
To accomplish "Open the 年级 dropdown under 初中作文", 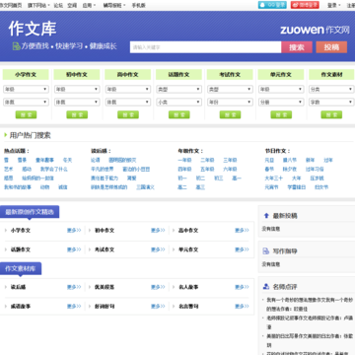I will 77,89.
